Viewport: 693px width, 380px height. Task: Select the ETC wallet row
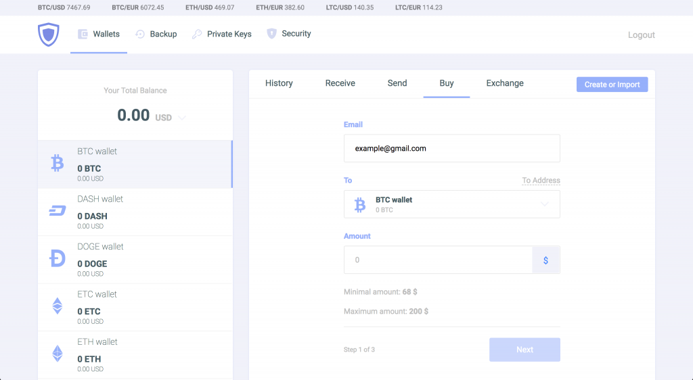point(135,307)
